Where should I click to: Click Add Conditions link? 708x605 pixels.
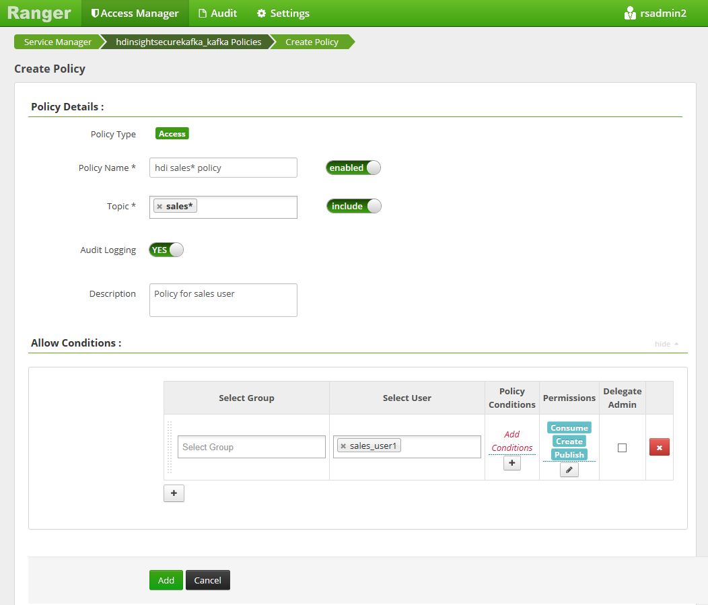click(x=512, y=441)
